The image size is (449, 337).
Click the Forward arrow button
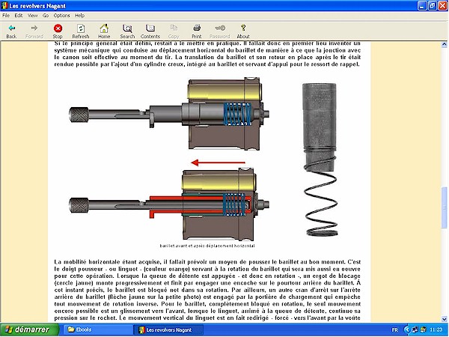tap(34, 31)
